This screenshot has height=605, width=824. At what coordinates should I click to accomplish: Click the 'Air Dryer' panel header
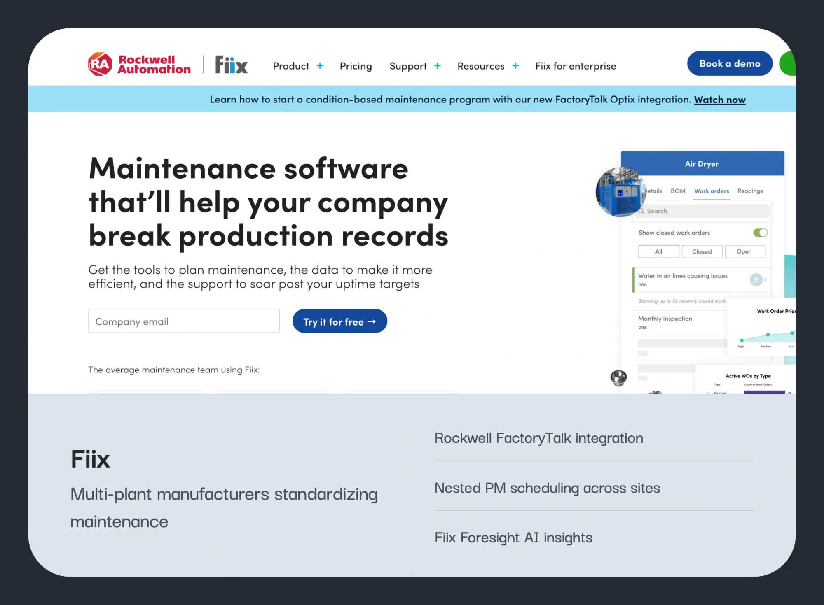coord(702,163)
